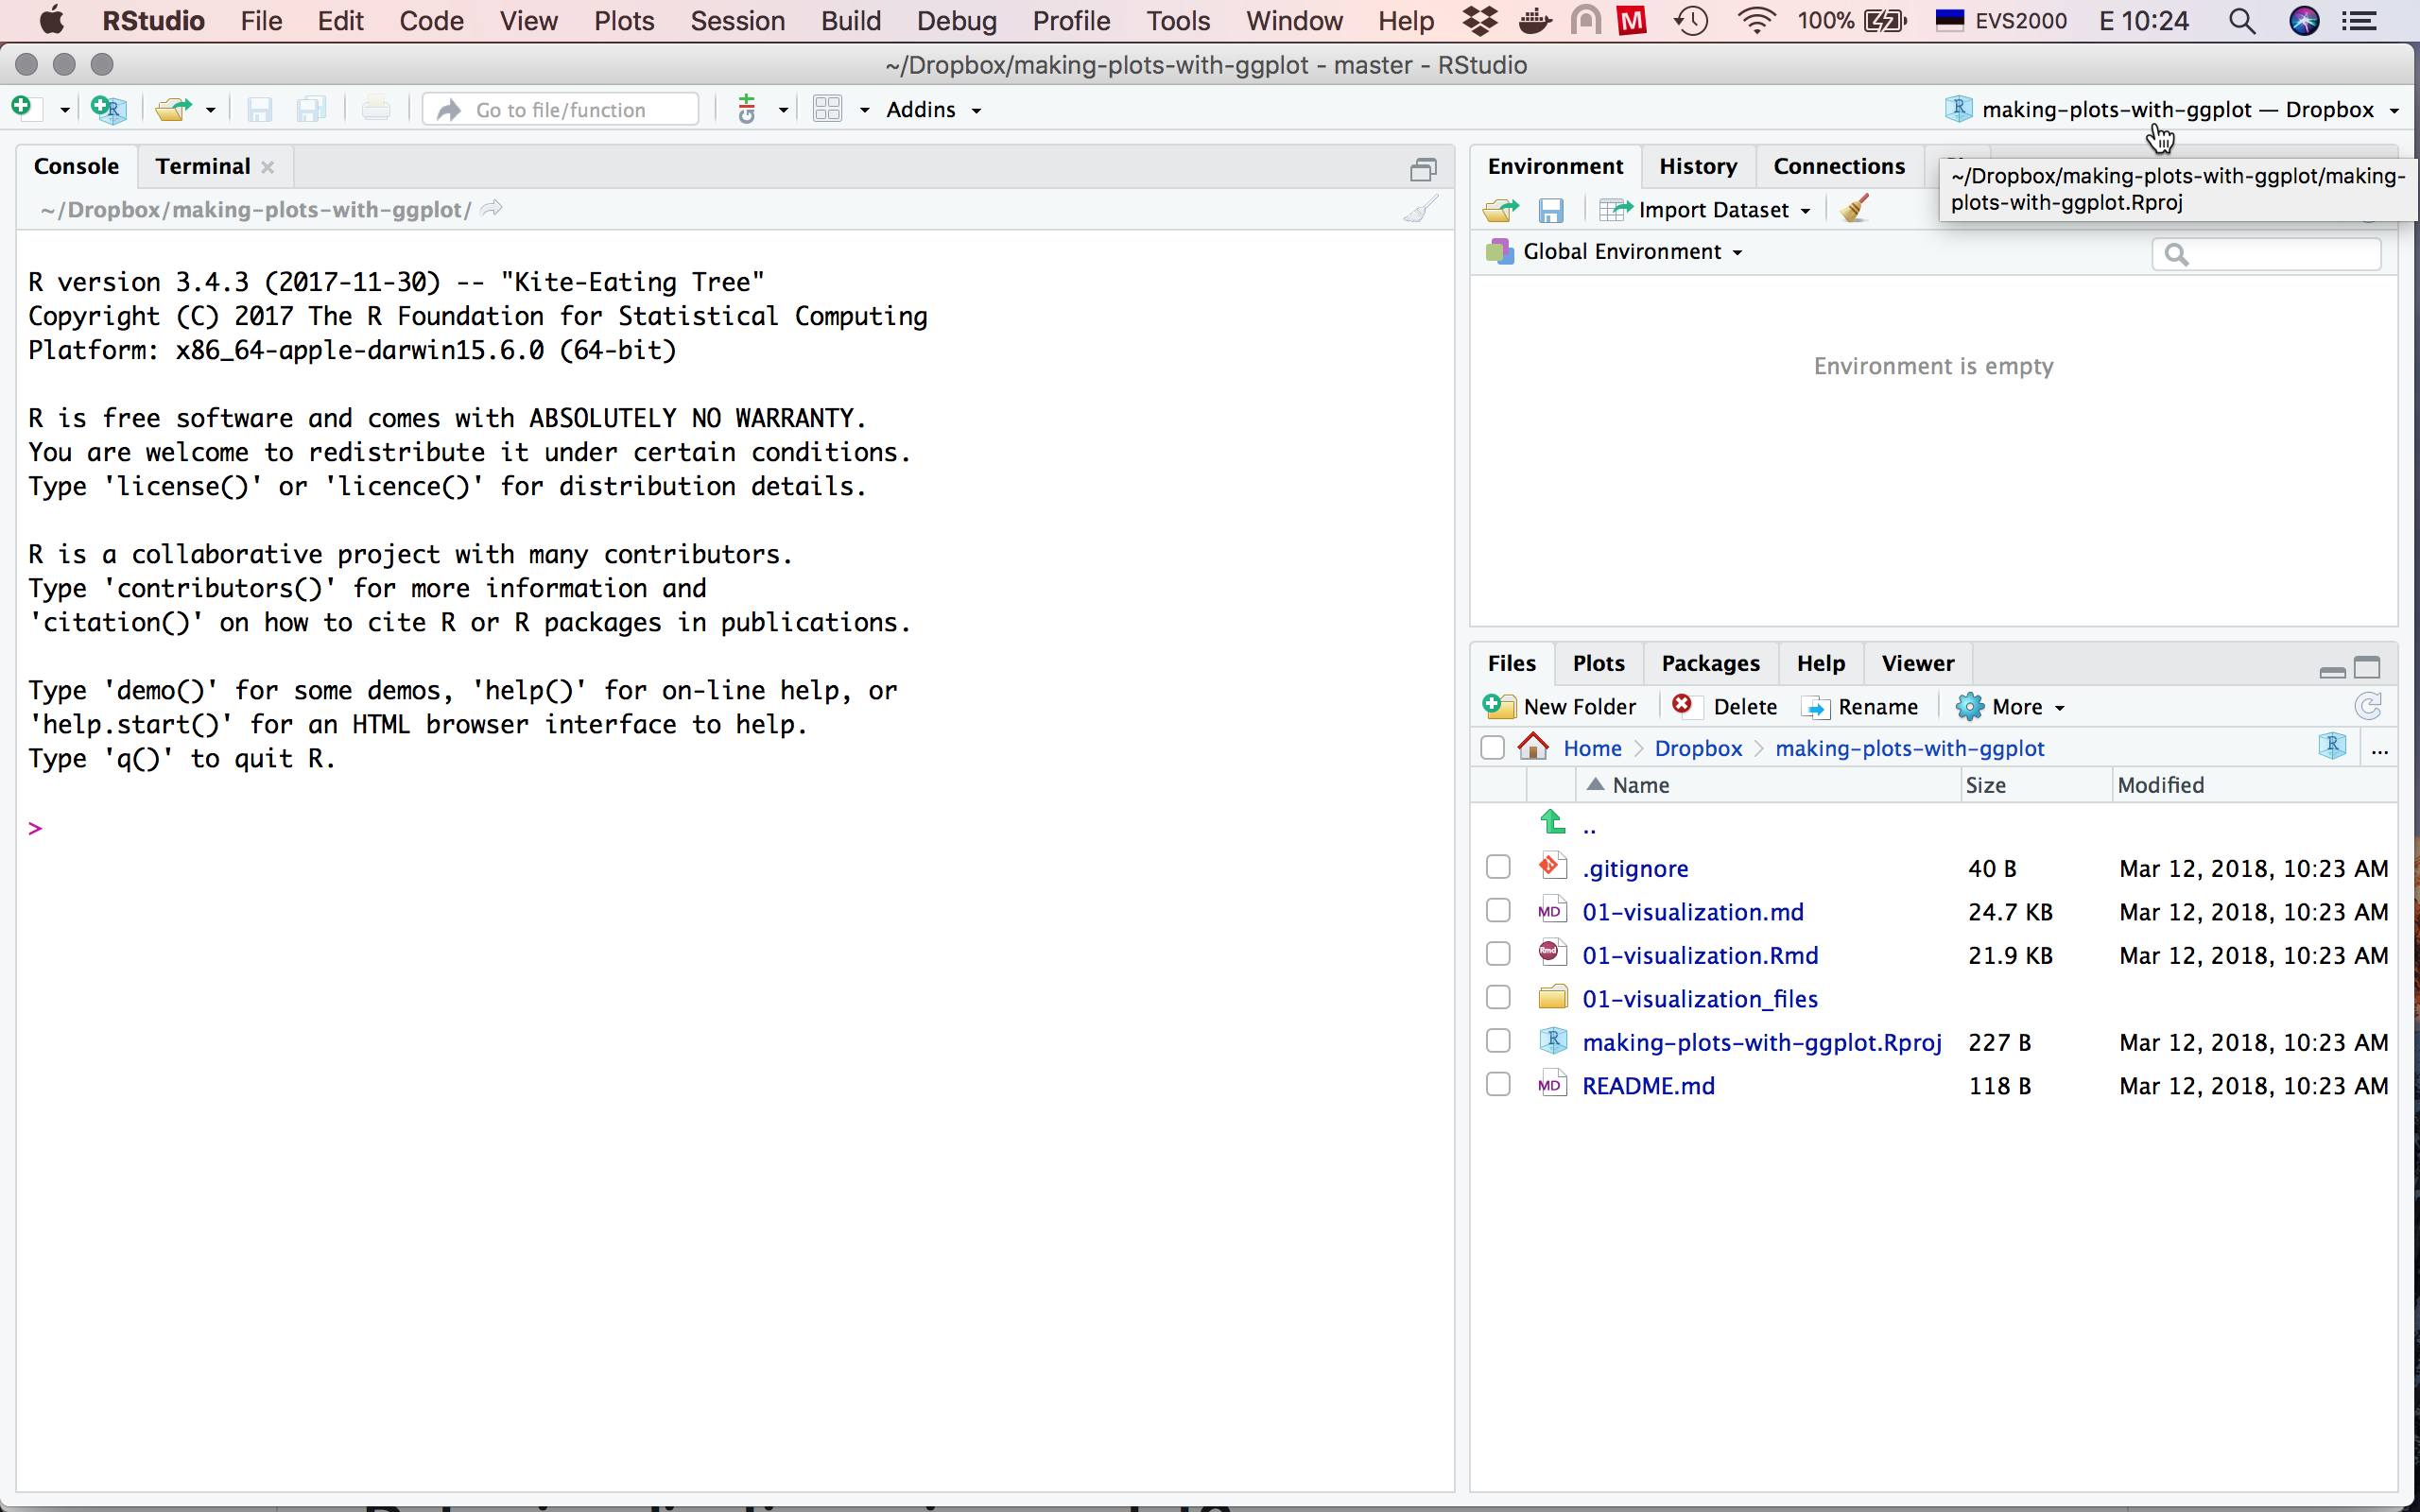The height and width of the screenshot is (1512, 2420).
Task: Check the 01-visualization.Rmd checkbox
Action: (x=1498, y=954)
